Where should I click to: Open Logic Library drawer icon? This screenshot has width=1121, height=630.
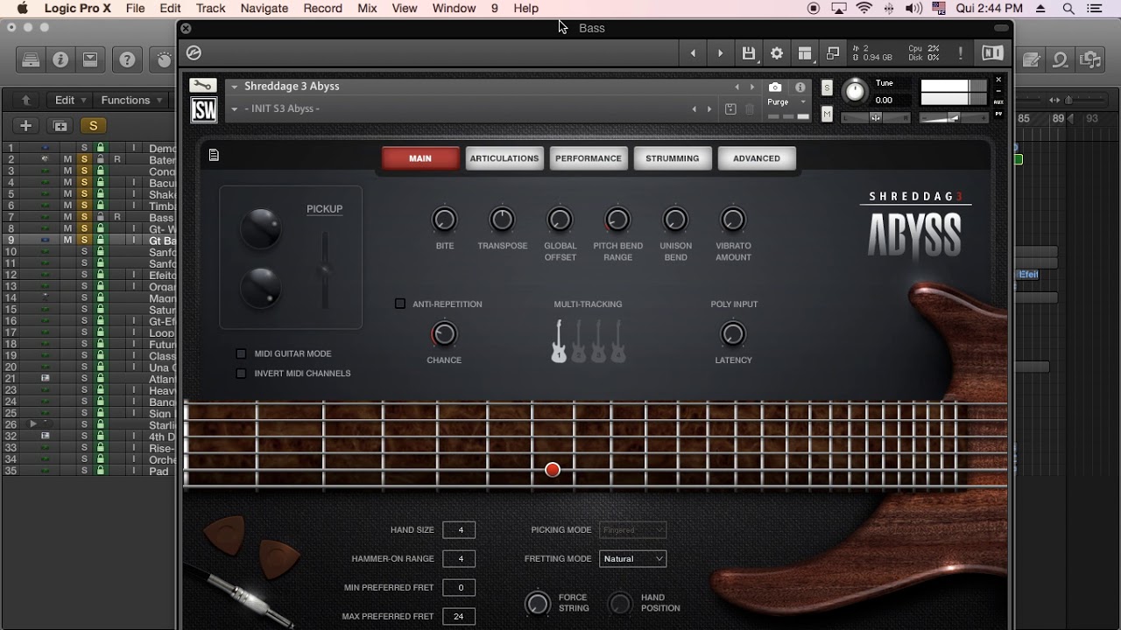[x=31, y=60]
